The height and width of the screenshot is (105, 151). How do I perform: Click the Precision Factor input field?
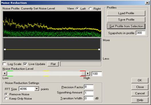(x=89, y=87)
